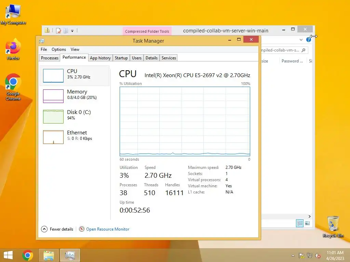The image size is (350, 262).
Task: Maximize the Explorer window
Action: (293, 29)
